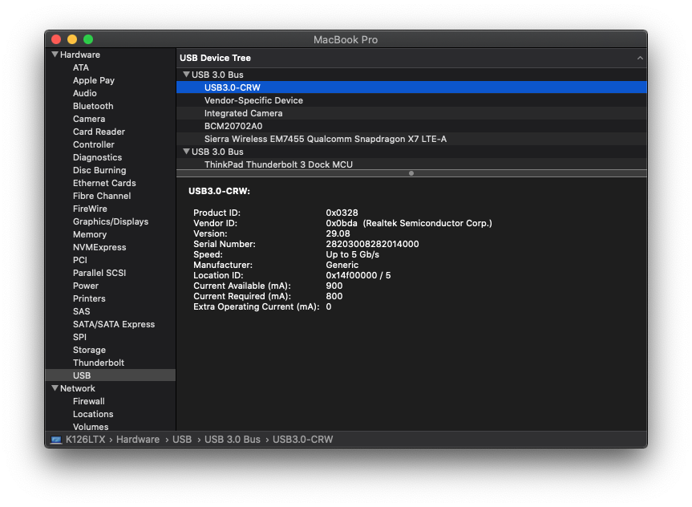Click USB in the path bar
This screenshot has height=507, width=692.
pos(182,440)
